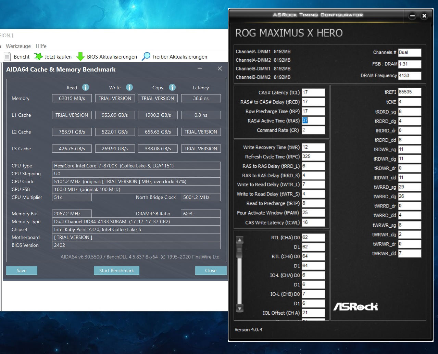Screen dimensions: 438x354
Task: Click the tRRD_L value field
Action: [x=313, y=166]
